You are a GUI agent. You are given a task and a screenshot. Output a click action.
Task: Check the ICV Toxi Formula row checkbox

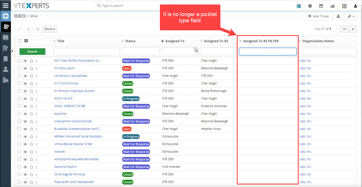19,83
